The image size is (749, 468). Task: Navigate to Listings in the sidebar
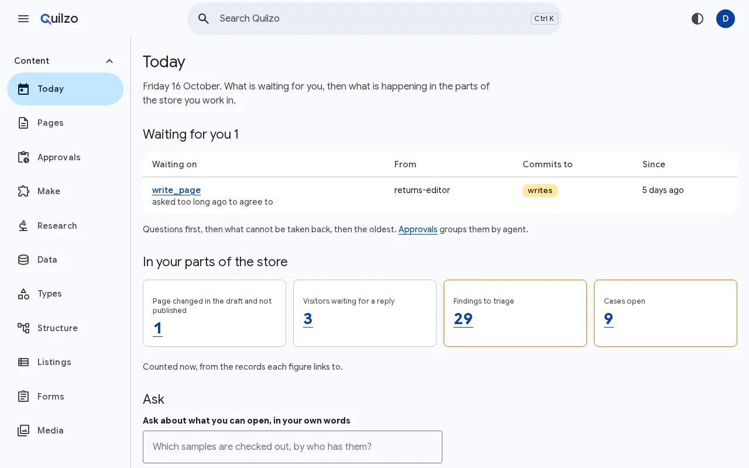tap(65, 362)
